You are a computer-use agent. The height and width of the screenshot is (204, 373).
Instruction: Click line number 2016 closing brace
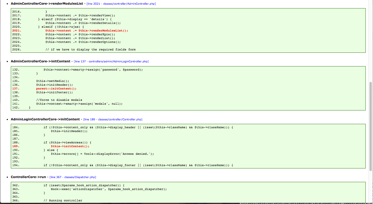46,12
